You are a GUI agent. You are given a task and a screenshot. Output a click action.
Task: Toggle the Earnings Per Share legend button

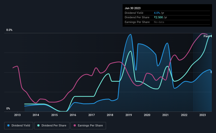pos(88,126)
